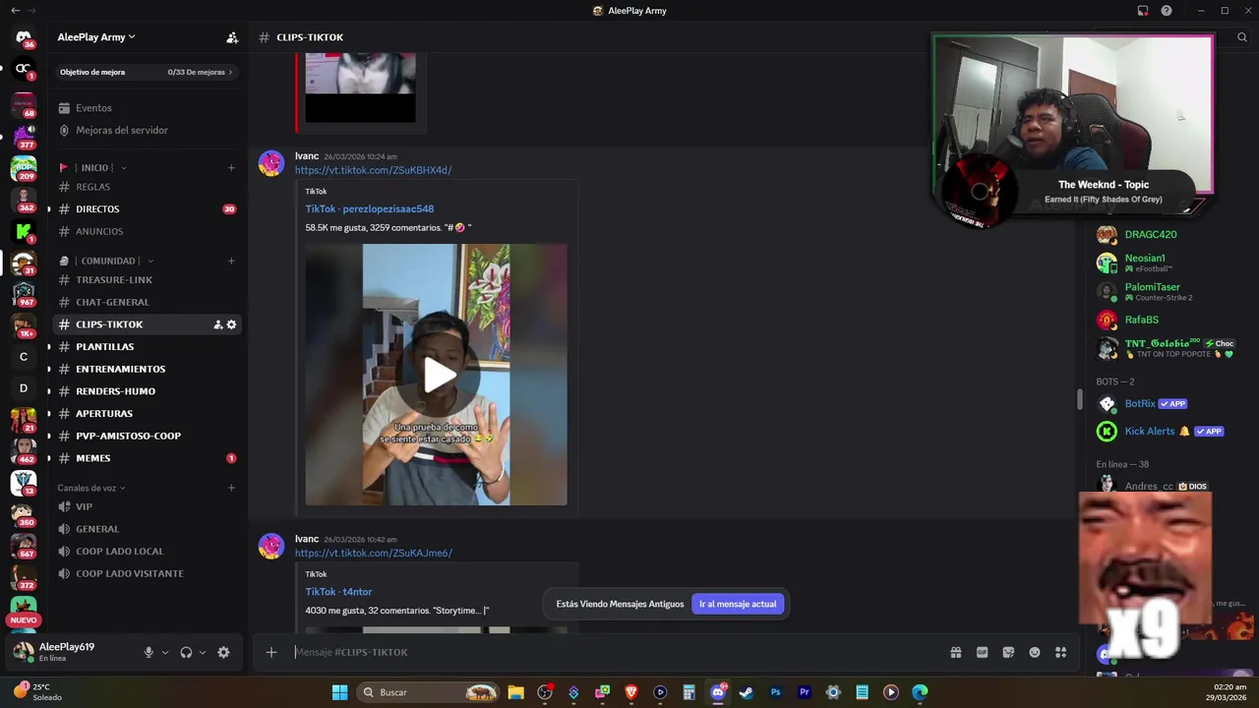This screenshot has width=1259, height=708.
Task: Add voice channel plus next to Canales de voz
Action: pos(231,488)
